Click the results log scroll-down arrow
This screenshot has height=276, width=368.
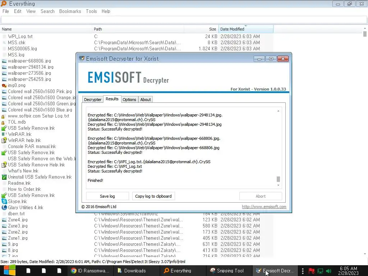click(x=279, y=185)
